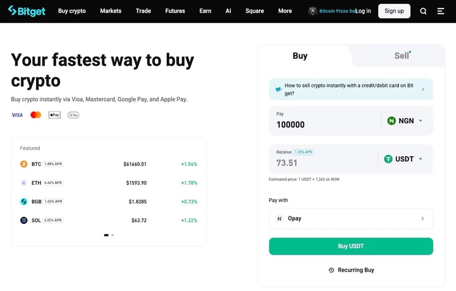Open the search magnifier icon
The height and width of the screenshot is (291, 456).
tap(423, 11)
